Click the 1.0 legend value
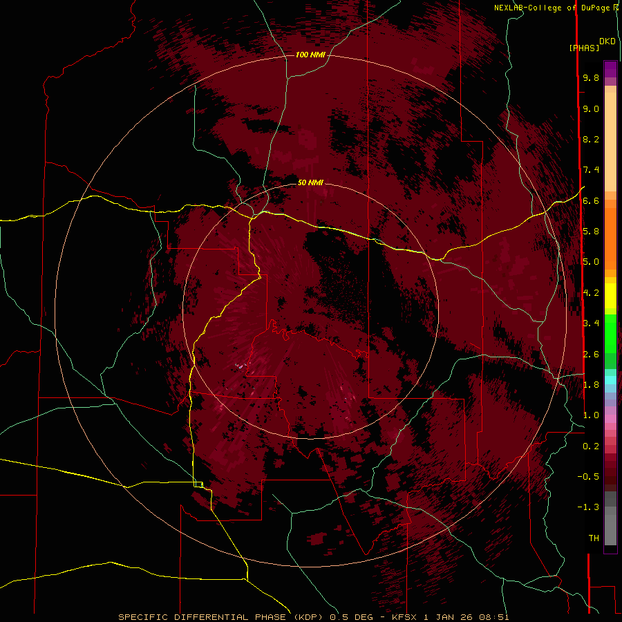Image resolution: width=622 pixels, height=622 pixels. click(x=591, y=415)
